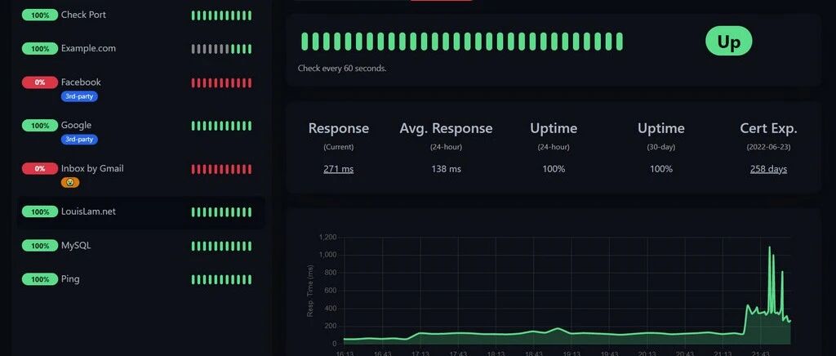Image resolution: width=836 pixels, height=356 pixels.
Task: Select the Example.com monitor
Action: (x=141, y=48)
